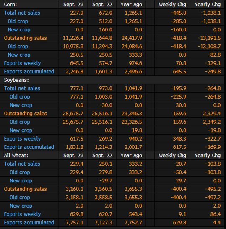Click the 348.3 soybean weekly change value
This screenshot has width=226, height=229.
tap(179, 139)
